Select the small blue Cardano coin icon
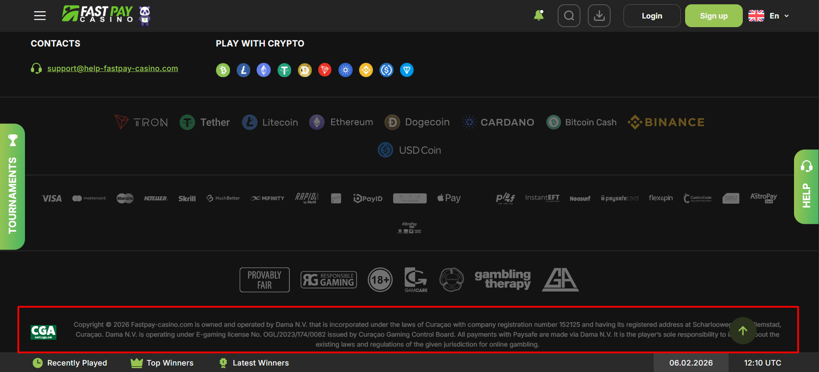This screenshot has height=372, width=819. click(x=345, y=70)
